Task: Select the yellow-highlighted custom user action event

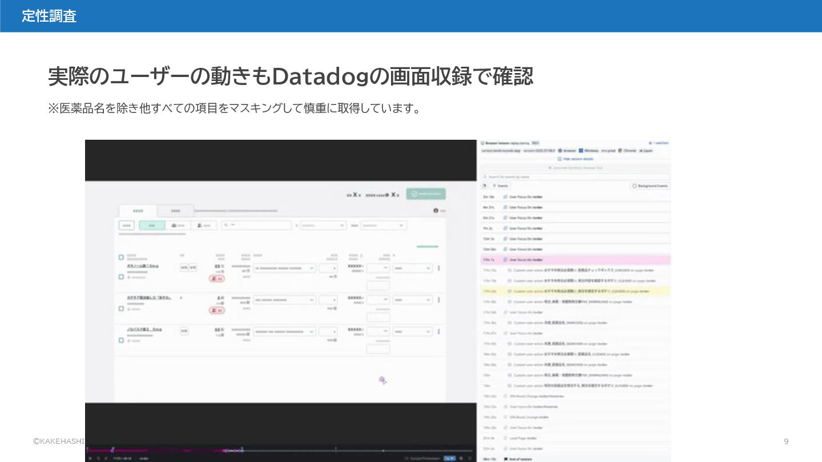Action: point(575,291)
